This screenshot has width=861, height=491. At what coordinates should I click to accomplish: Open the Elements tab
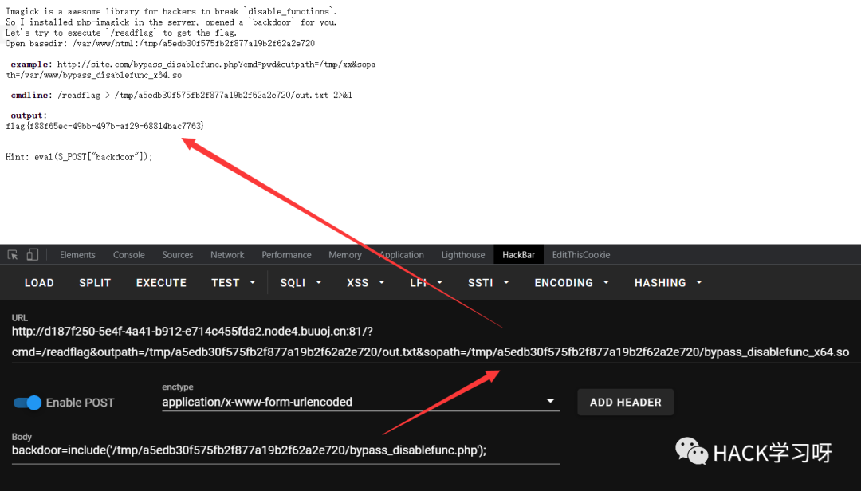77,255
